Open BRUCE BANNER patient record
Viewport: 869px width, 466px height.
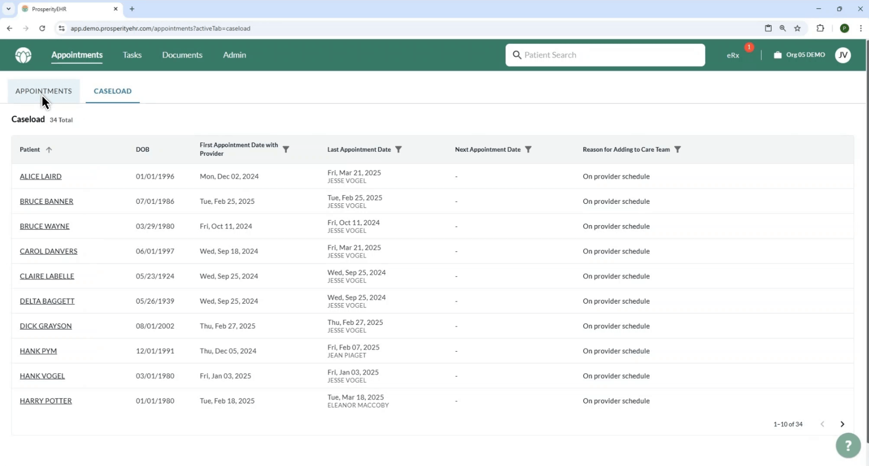coord(46,201)
